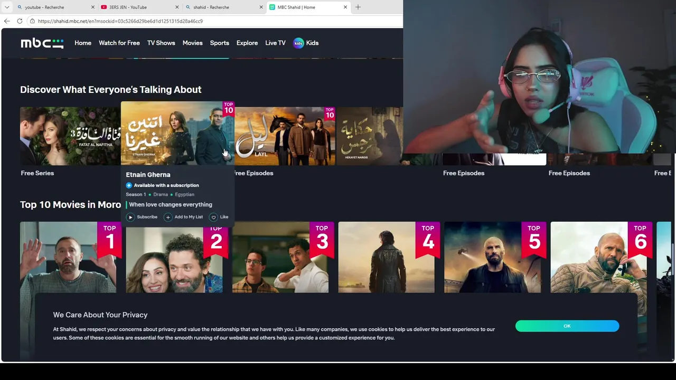Open Explore menu
The width and height of the screenshot is (676, 380).
(x=247, y=43)
